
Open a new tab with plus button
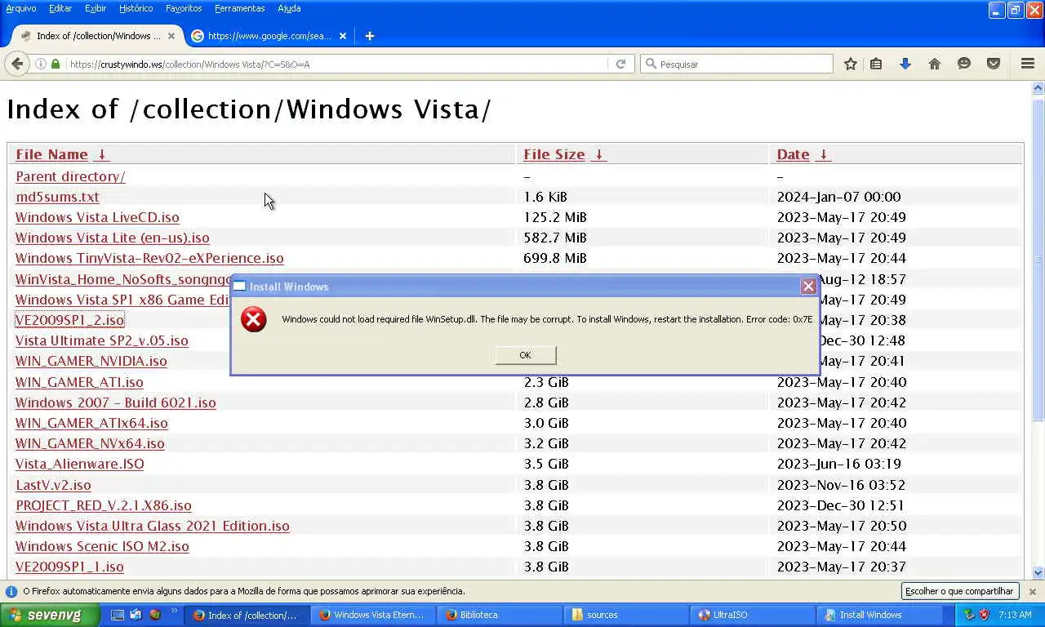coord(369,36)
